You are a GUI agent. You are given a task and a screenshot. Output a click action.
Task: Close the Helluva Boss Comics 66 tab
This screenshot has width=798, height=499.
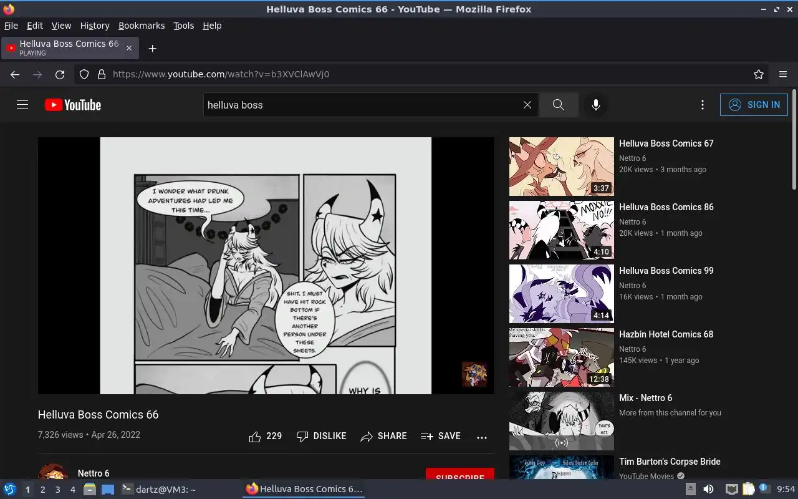(x=129, y=48)
